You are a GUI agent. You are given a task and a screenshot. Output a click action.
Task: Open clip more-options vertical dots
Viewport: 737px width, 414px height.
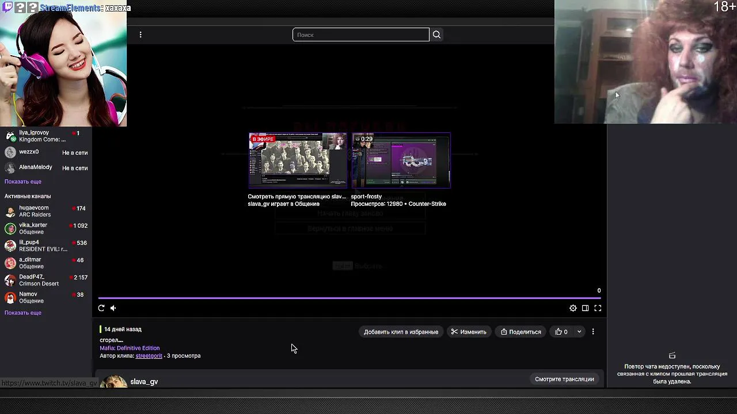593,332
